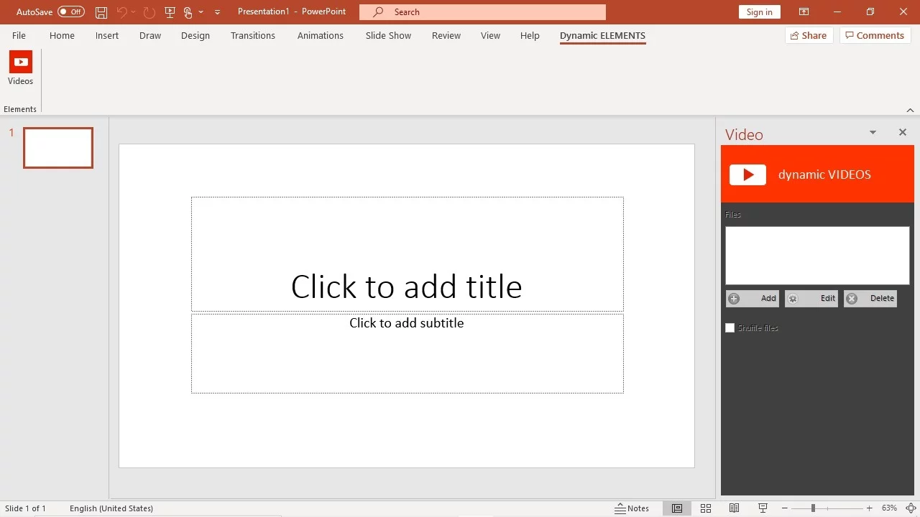Switch to Normal view in status bar

(677, 508)
